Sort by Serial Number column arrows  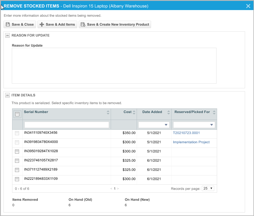point(108,112)
